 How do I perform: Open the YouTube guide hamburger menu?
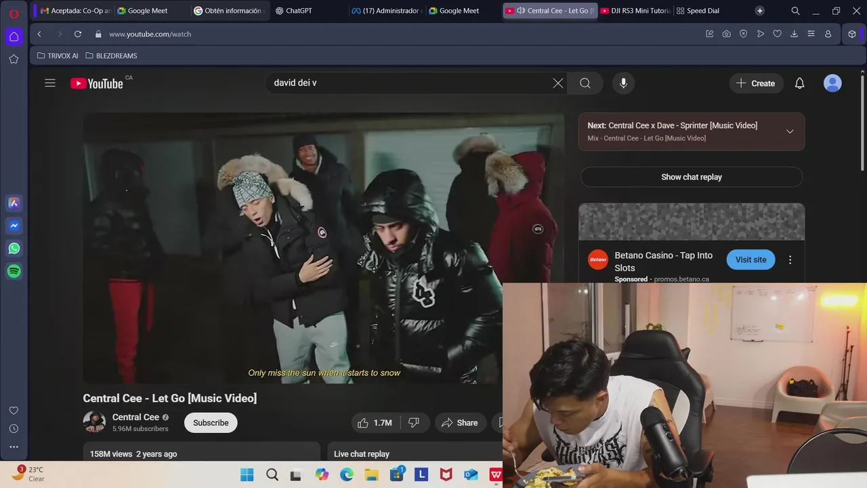pos(50,83)
